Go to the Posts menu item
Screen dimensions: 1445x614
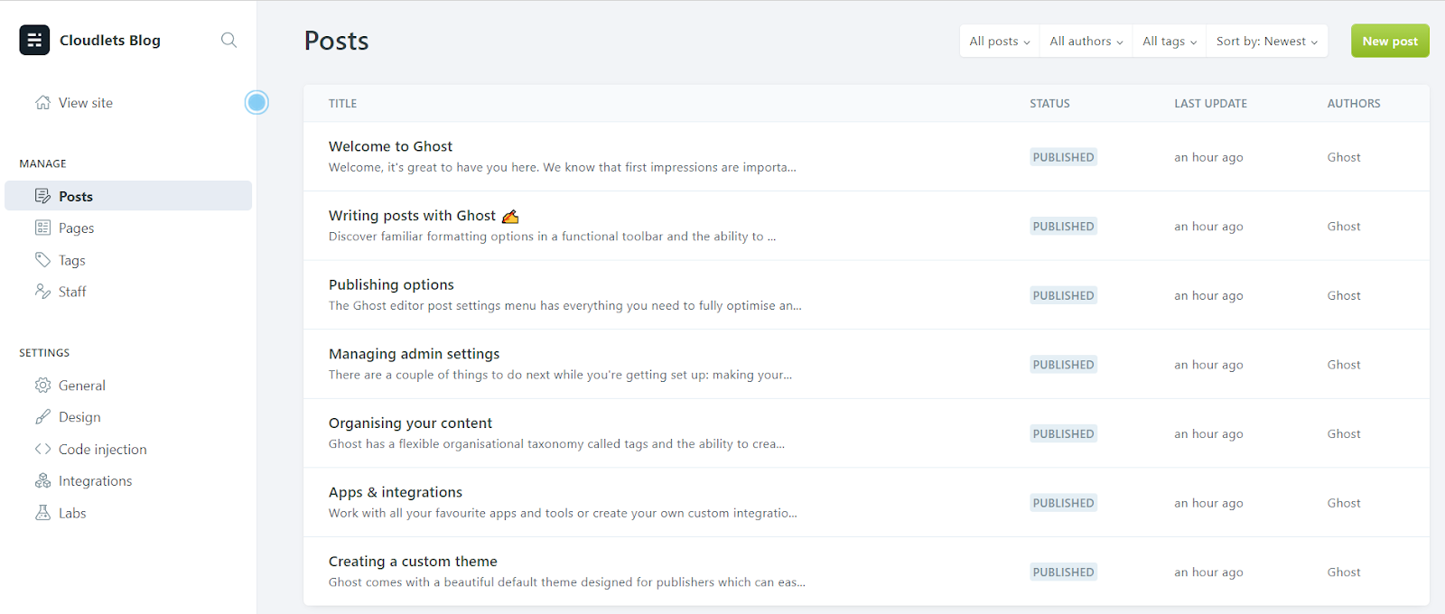coord(128,196)
